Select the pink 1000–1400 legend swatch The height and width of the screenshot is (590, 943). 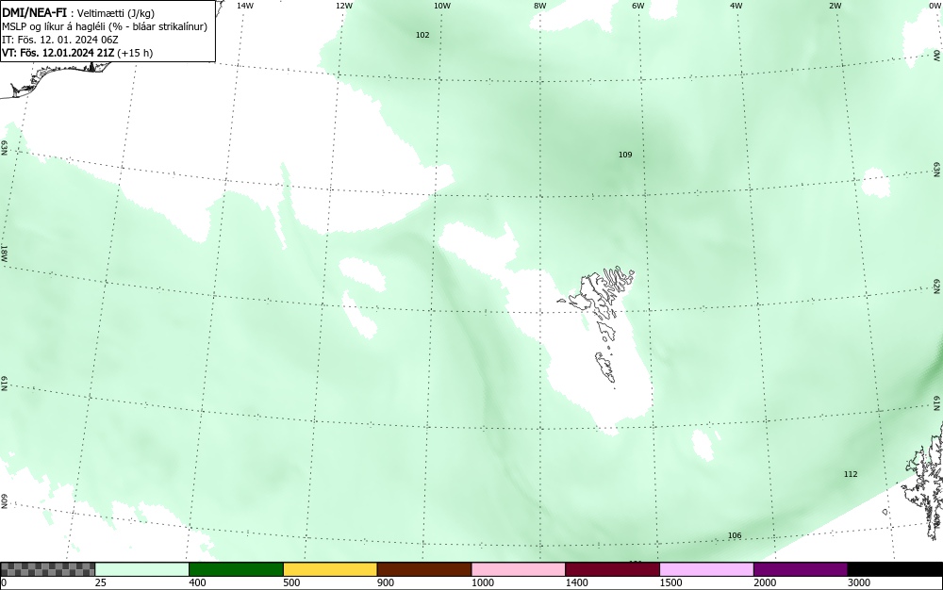tap(519, 569)
